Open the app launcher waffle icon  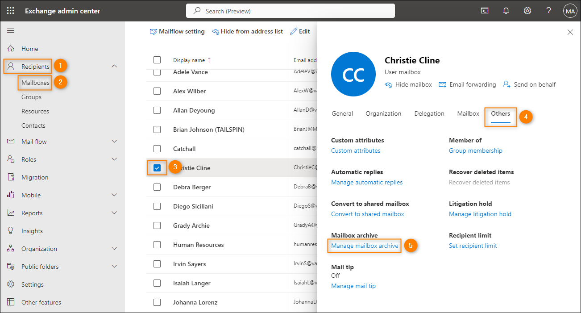(11, 11)
